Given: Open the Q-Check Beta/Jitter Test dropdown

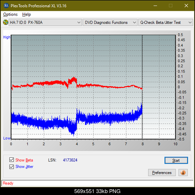Looking at the screenshot, I should [x=165, y=23].
